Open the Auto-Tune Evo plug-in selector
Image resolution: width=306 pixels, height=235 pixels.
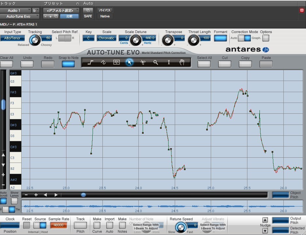[20, 16]
